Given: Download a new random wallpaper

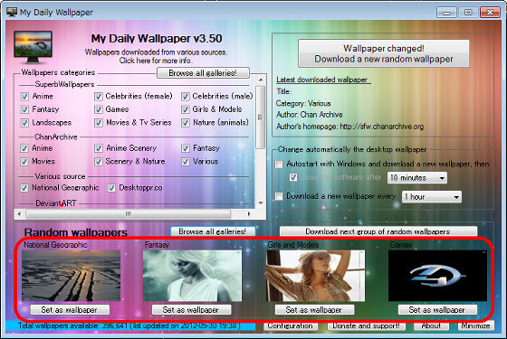Looking at the screenshot, I should click(x=384, y=53).
